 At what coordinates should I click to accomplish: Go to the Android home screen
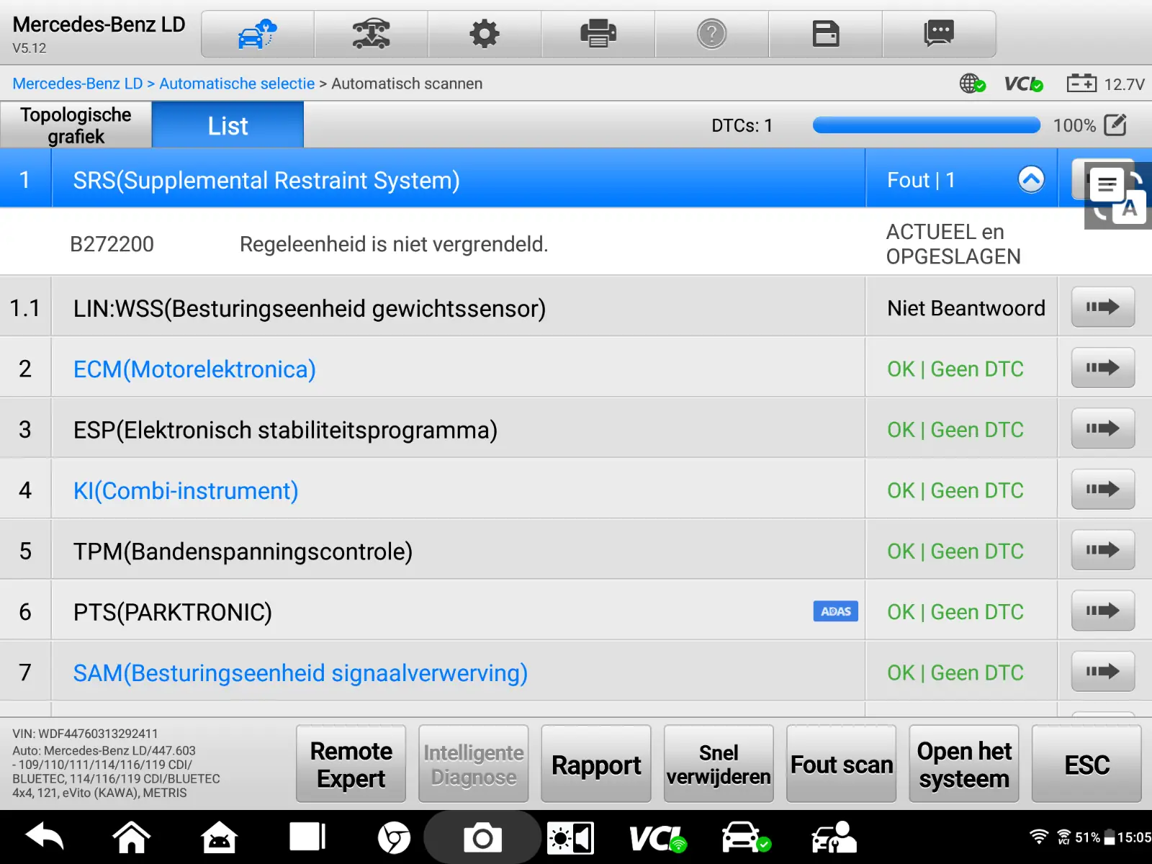point(132,837)
